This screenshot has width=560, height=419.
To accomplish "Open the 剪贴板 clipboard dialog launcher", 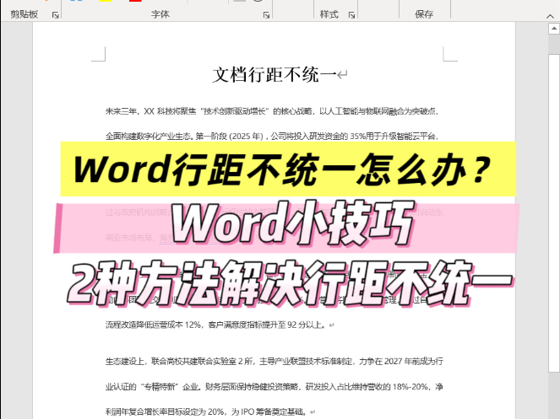I will (x=56, y=15).
